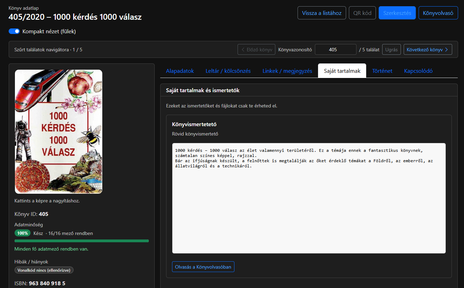Click the Szűrt találatok navigátora label
The image size is (464, 288).
[x=48, y=50]
